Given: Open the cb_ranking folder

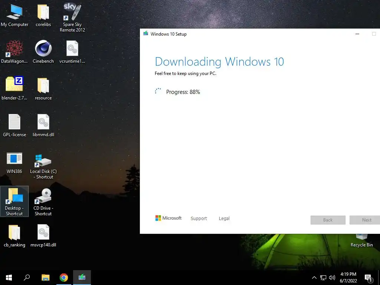Looking at the screenshot, I should [x=14, y=236].
